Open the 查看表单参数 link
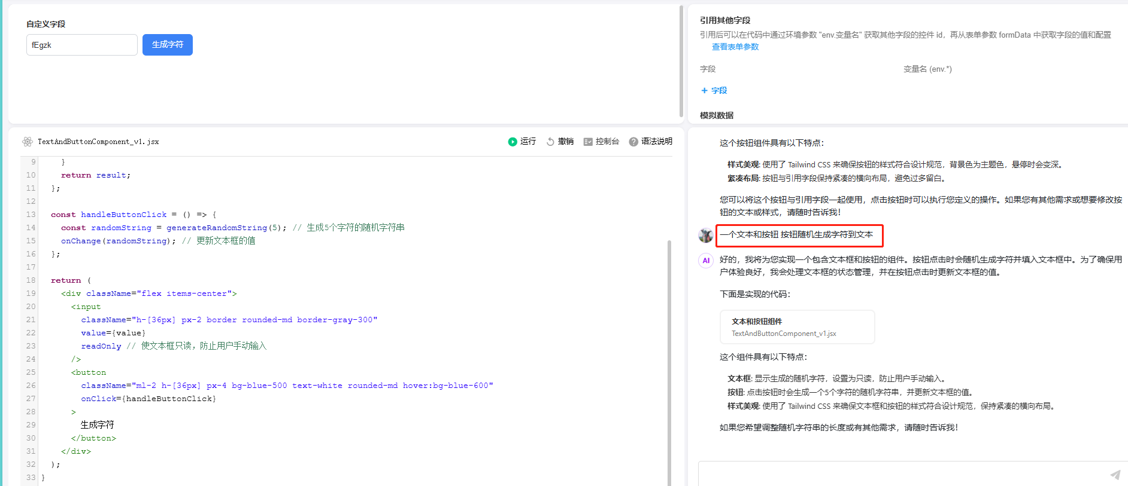The height and width of the screenshot is (486, 1128). click(735, 47)
